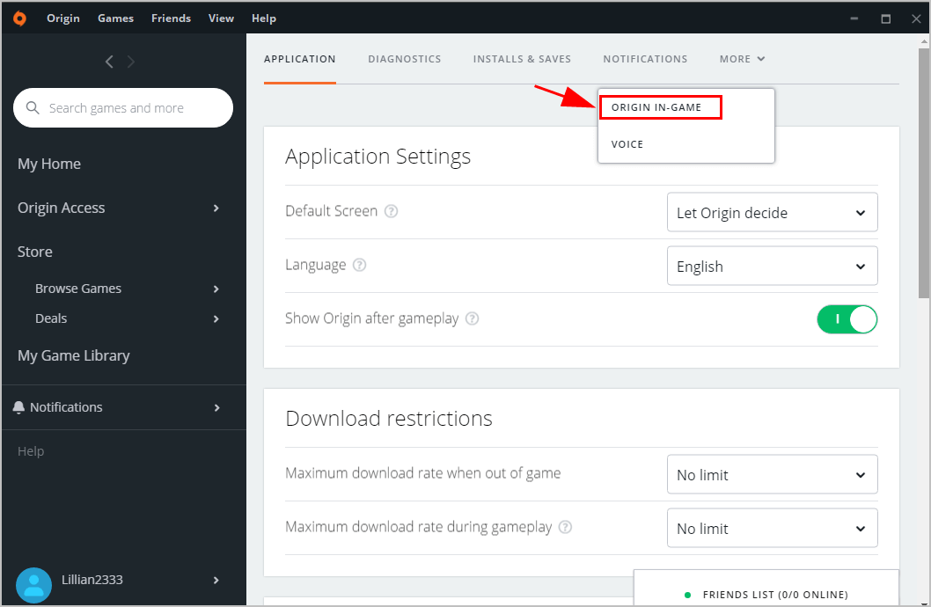931x607 pixels.
Task: Open the Language dropdown
Action: [x=772, y=267]
